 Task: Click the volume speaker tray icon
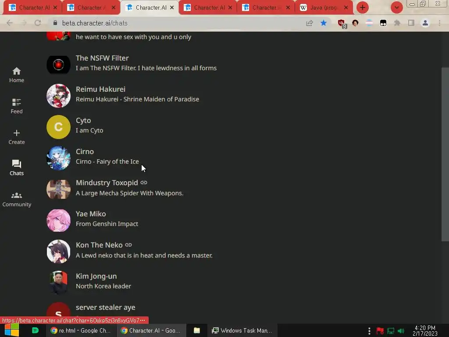401,331
